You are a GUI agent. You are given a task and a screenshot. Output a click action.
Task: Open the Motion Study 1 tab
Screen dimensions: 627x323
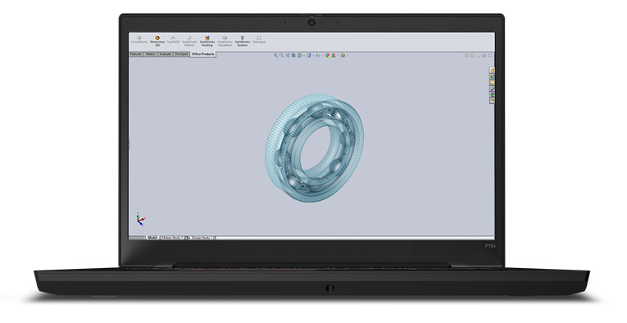pyautogui.click(x=172, y=238)
